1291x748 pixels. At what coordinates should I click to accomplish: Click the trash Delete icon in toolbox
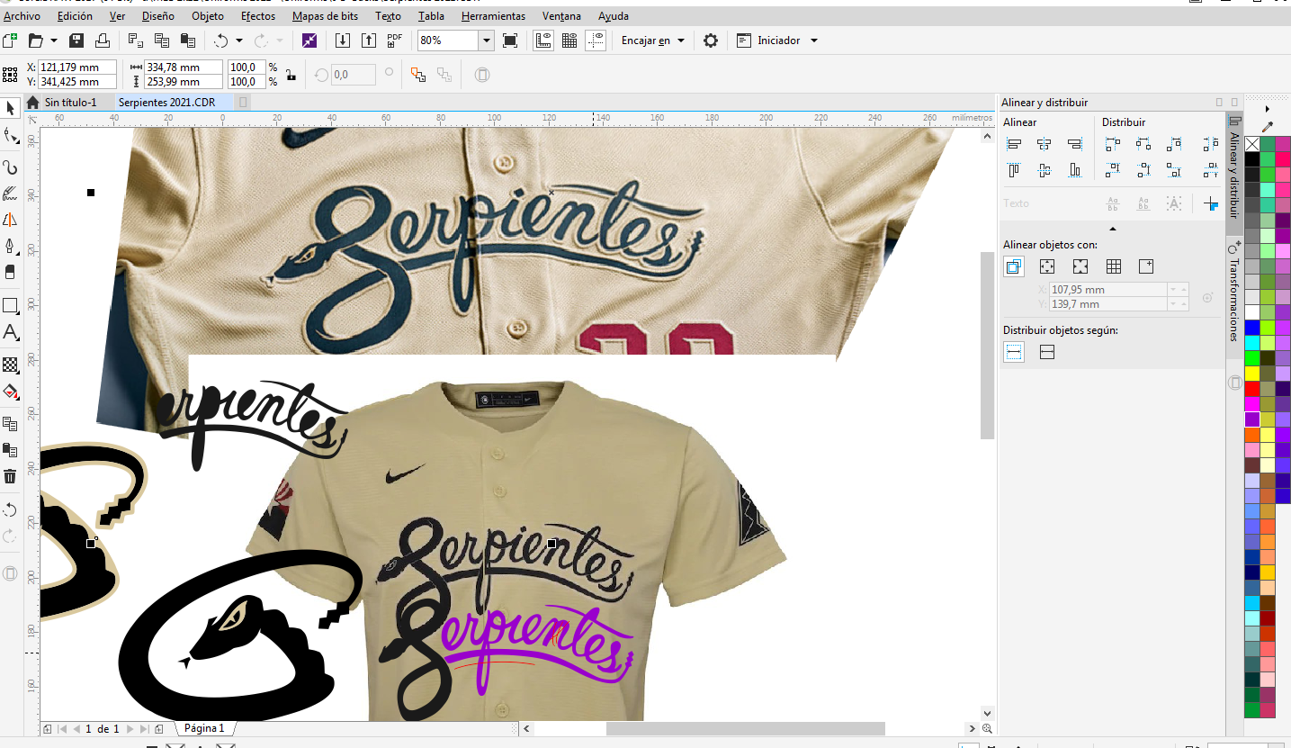click(11, 476)
